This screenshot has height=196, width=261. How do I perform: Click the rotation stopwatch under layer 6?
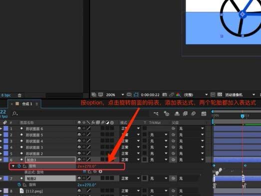coord(19,166)
